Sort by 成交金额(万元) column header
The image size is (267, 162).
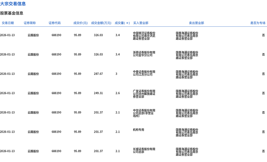click(101, 23)
